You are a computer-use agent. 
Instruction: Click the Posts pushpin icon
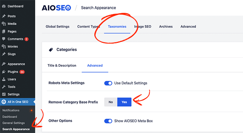pos(4,16)
